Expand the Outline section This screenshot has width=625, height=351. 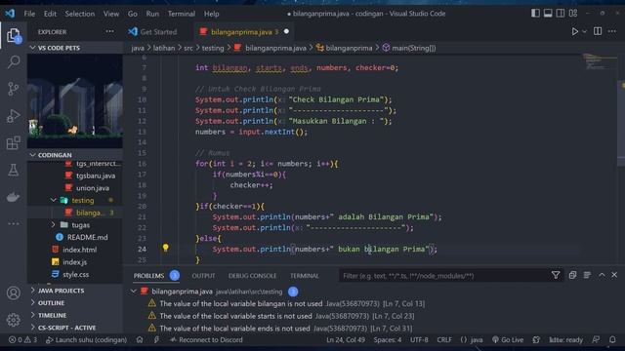point(75,303)
